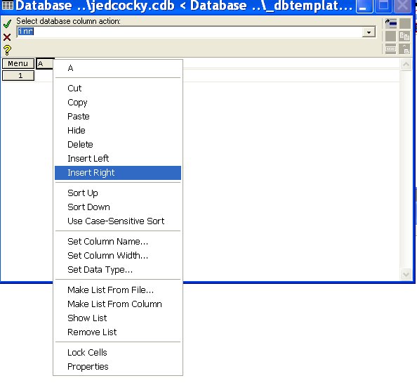The image size is (417, 383).
Task: Click the green checkmark accept icon
Action: (x=7, y=24)
